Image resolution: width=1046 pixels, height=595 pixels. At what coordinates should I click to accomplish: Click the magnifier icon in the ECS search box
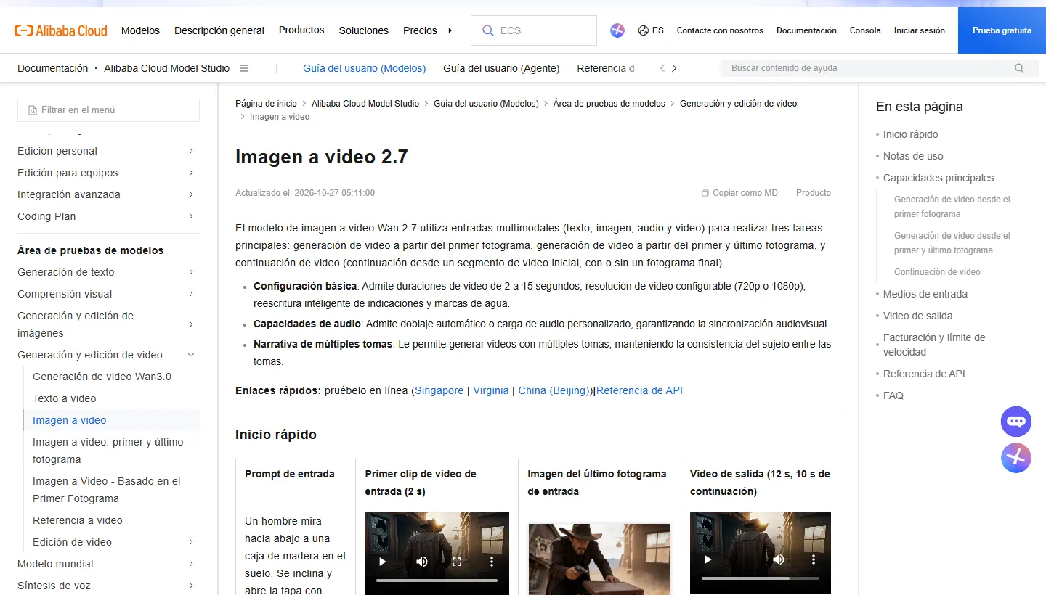487,30
